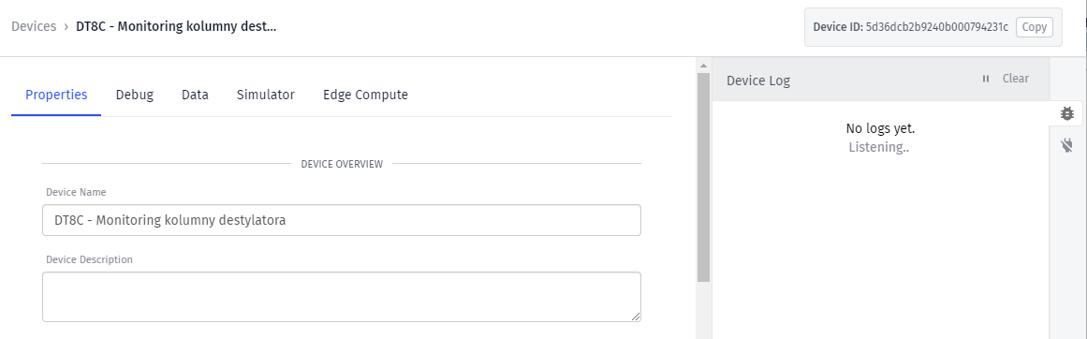Pause the Device Log stream
The width and height of the screenshot is (1087, 339).
click(x=986, y=79)
